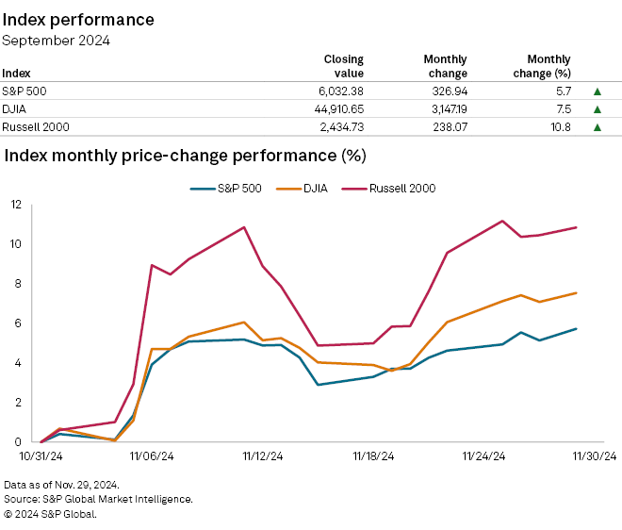The height and width of the screenshot is (530, 622).
Task: Click the S&P 500 closing value 6,032.38
Action: (x=336, y=91)
